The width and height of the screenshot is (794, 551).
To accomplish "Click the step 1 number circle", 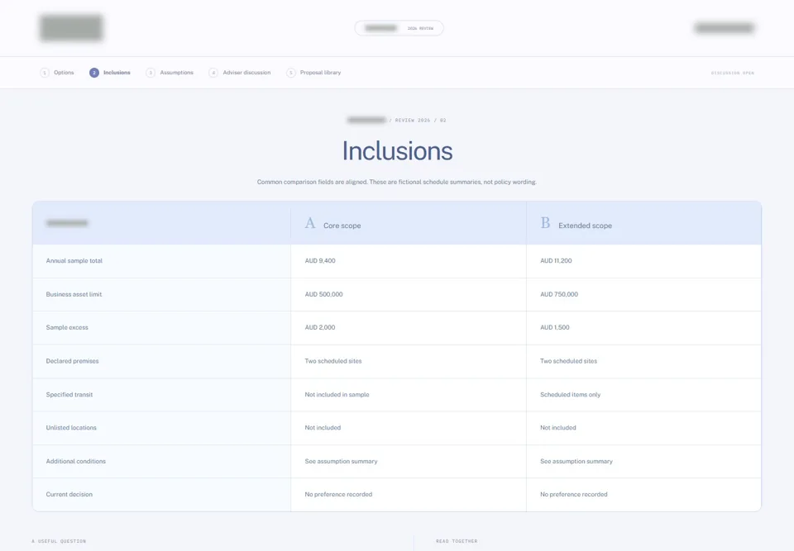I will tap(45, 73).
